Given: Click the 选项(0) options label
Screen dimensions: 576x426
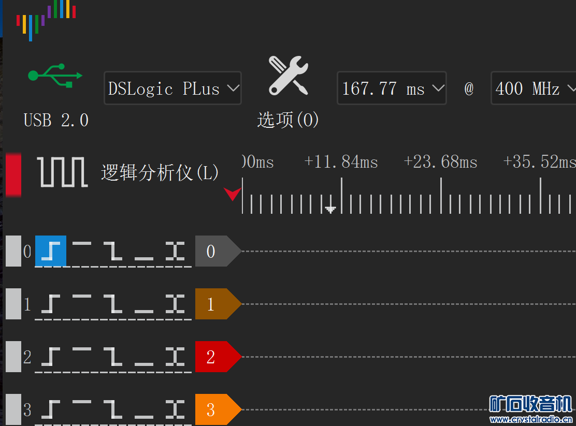Looking at the screenshot, I should (288, 120).
